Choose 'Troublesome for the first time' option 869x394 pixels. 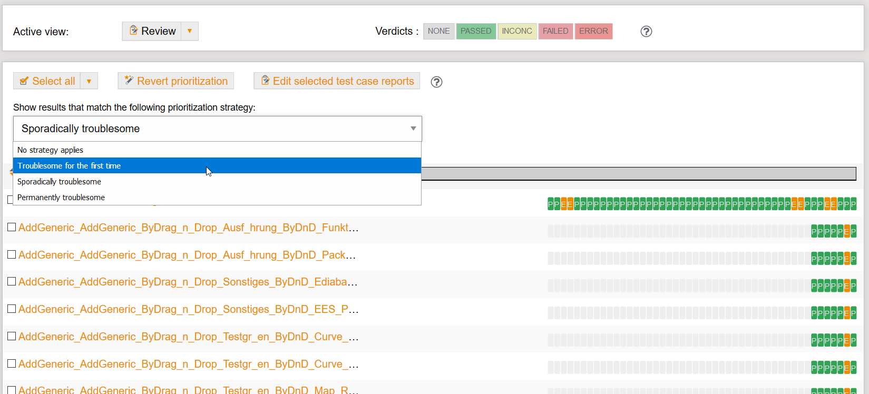[69, 166]
